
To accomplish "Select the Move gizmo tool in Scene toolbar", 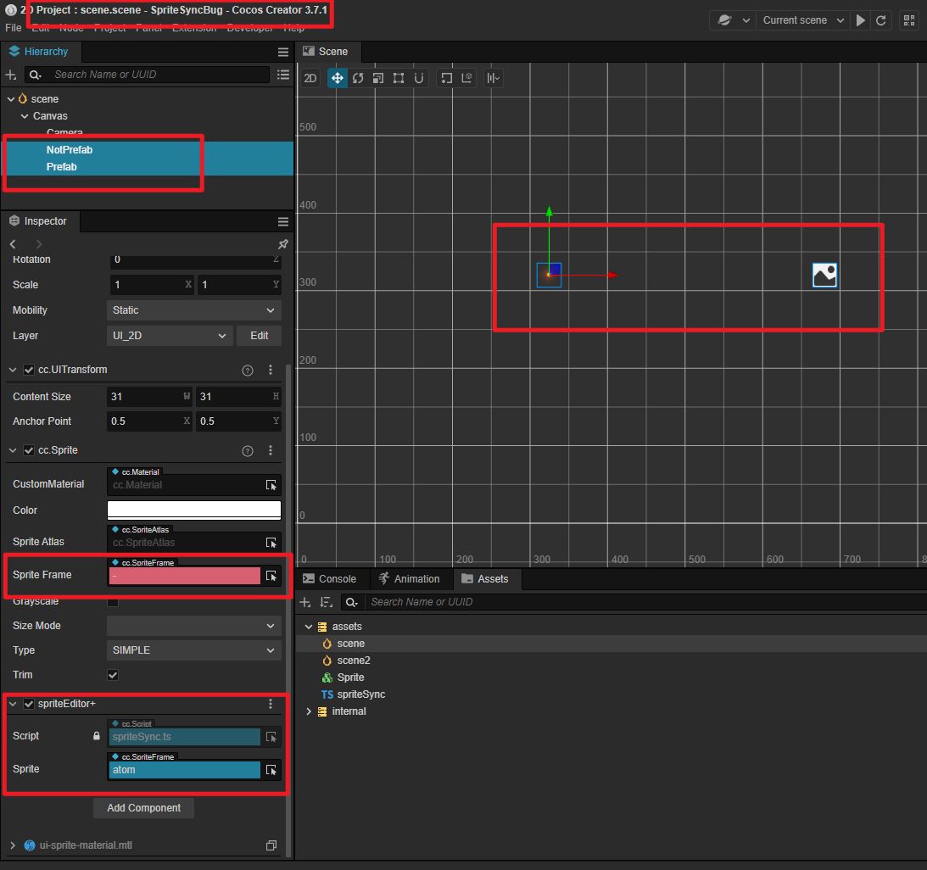I will (337, 78).
